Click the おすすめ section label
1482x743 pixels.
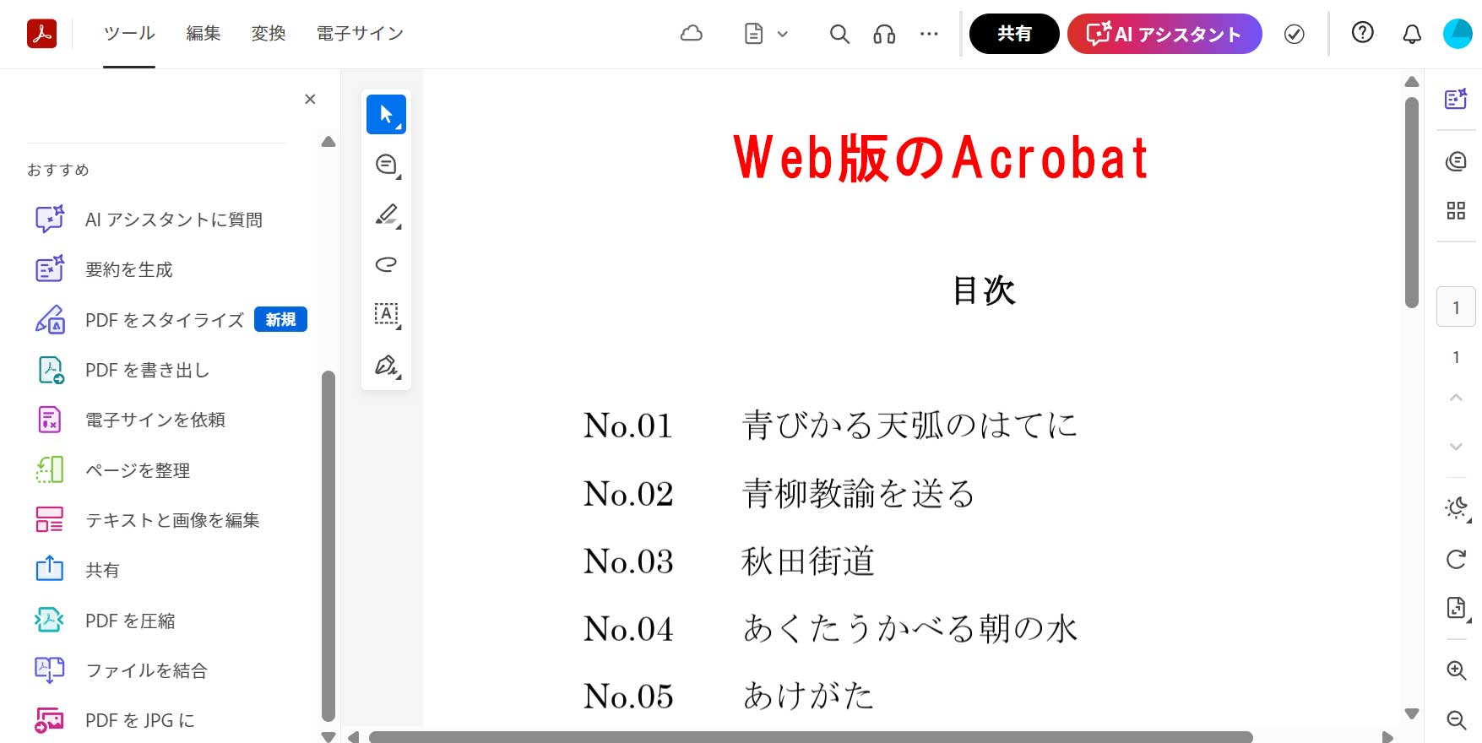58,170
